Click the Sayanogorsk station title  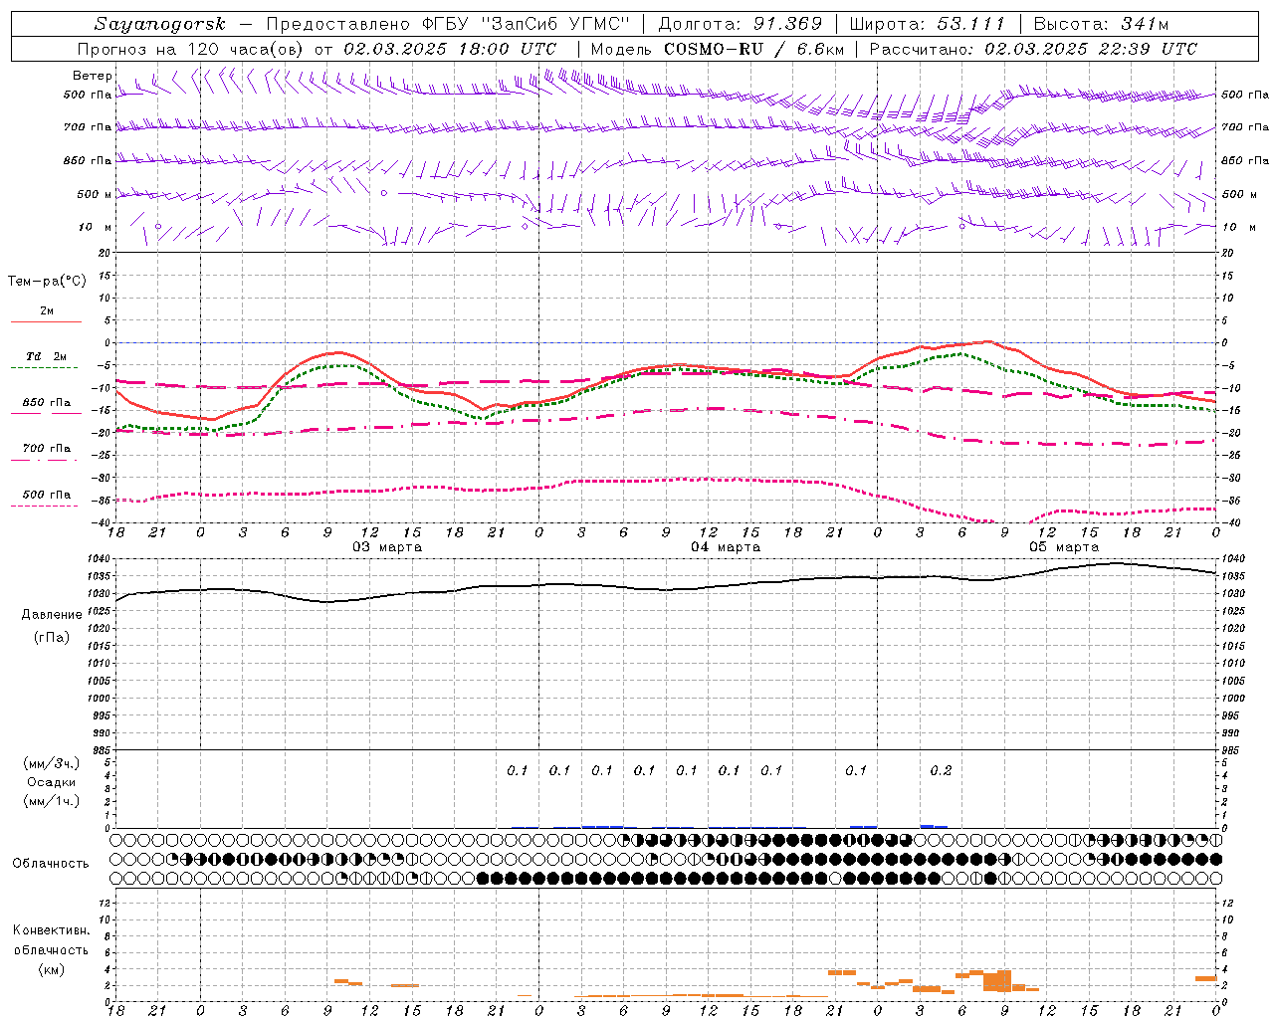[159, 24]
